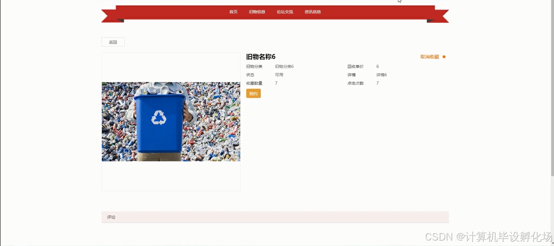Click the value 旧物分类6

tap(284, 67)
